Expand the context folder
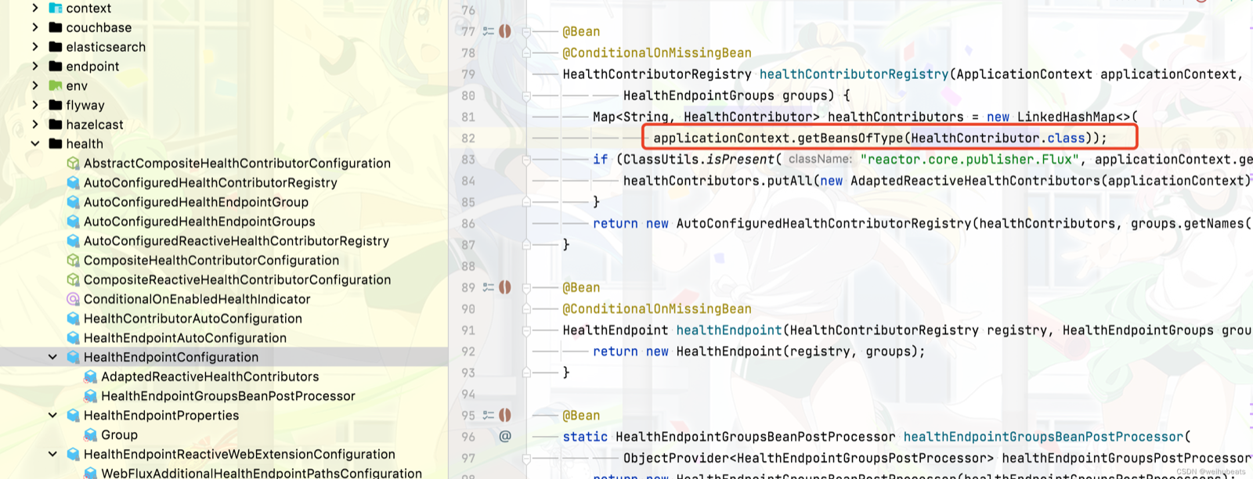This screenshot has height=479, width=1253. (x=35, y=8)
